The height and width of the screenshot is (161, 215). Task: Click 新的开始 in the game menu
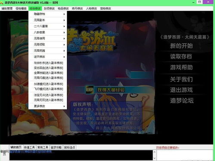click(x=181, y=46)
